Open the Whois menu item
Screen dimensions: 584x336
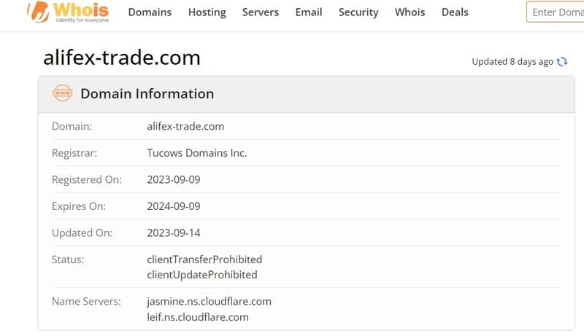click(410, 12)
